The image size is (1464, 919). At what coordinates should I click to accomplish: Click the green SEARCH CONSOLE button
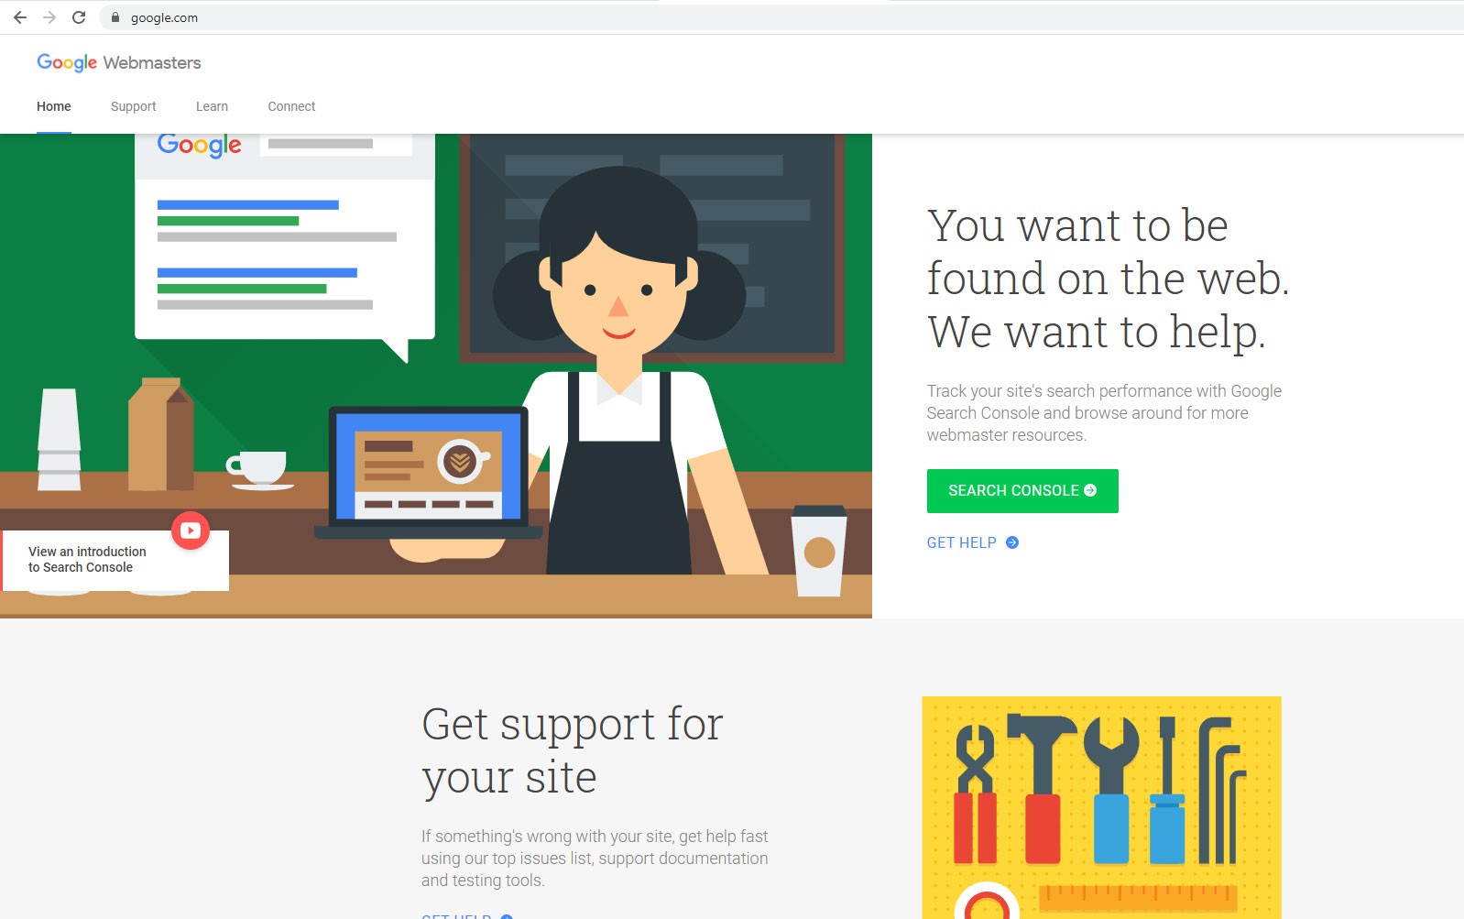click(1022, 491)
